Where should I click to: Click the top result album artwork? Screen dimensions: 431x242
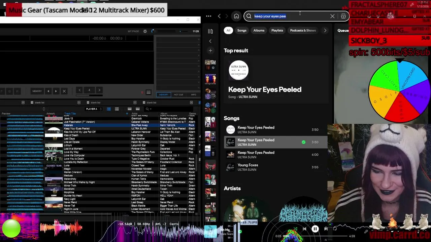[238, 70]
